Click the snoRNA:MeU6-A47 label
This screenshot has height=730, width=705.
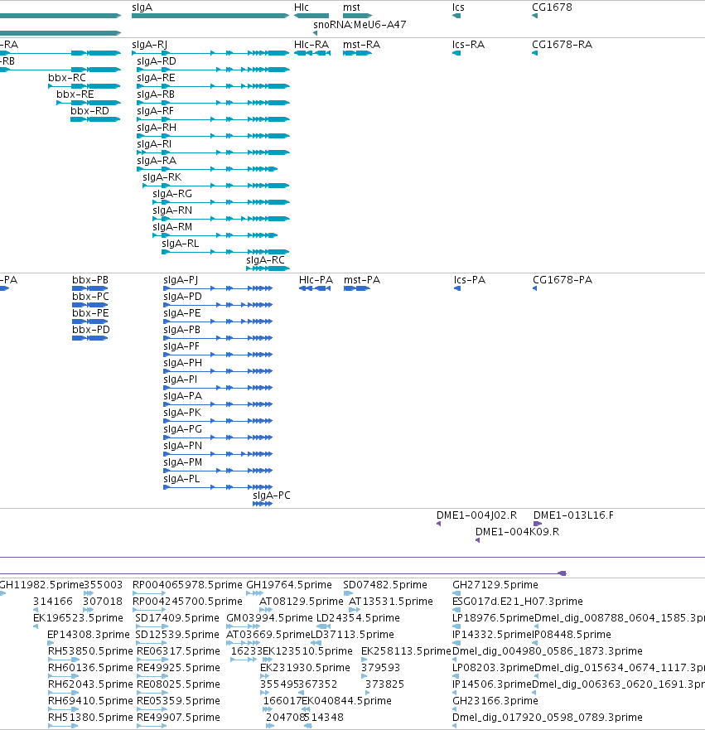360,24
